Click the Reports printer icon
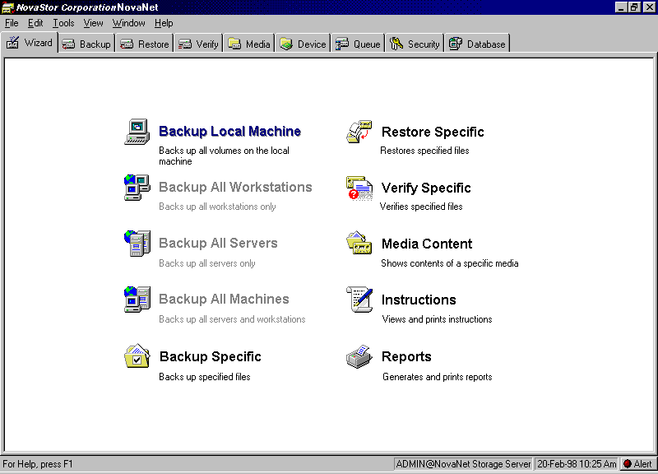Screen dimensions: 658x474 [x=359, y=357]
